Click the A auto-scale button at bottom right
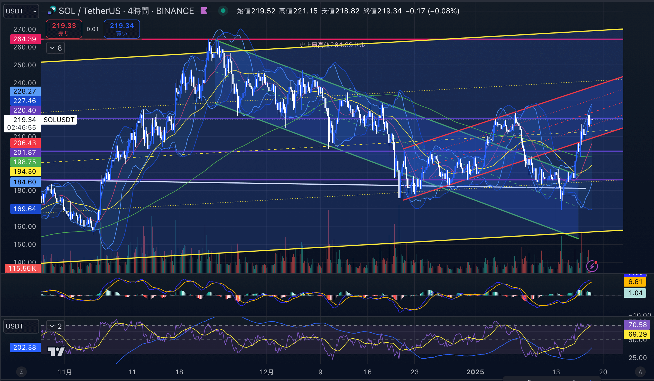This screenshot has width=654, height=381. (x=640, y=372)
